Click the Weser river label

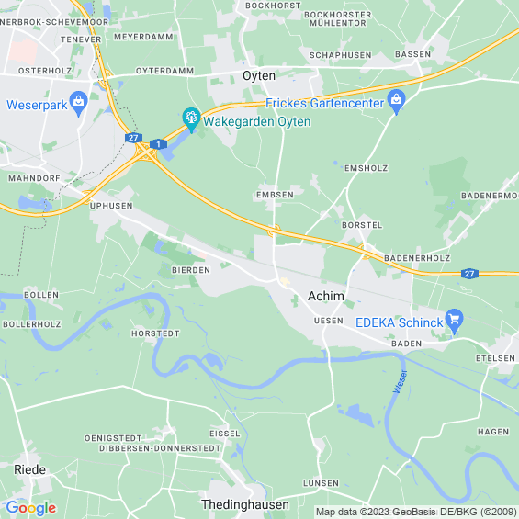[x=401, y=381]
